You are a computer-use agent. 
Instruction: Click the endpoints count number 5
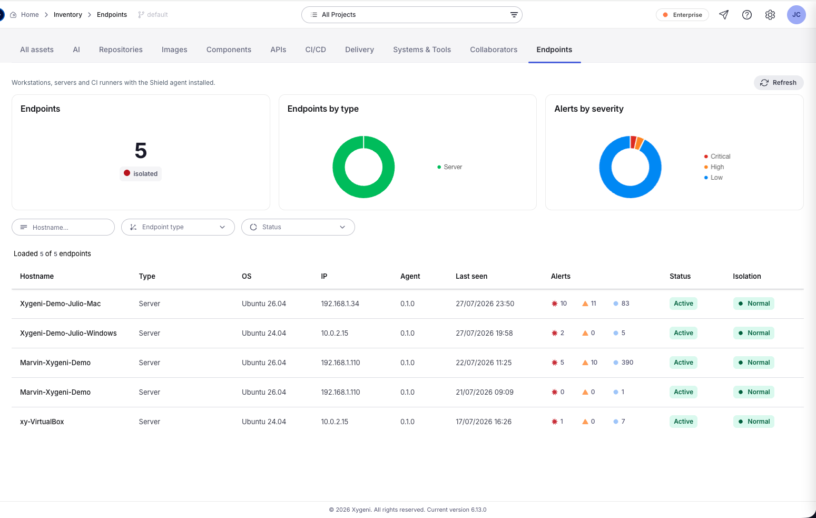point(141,151)
